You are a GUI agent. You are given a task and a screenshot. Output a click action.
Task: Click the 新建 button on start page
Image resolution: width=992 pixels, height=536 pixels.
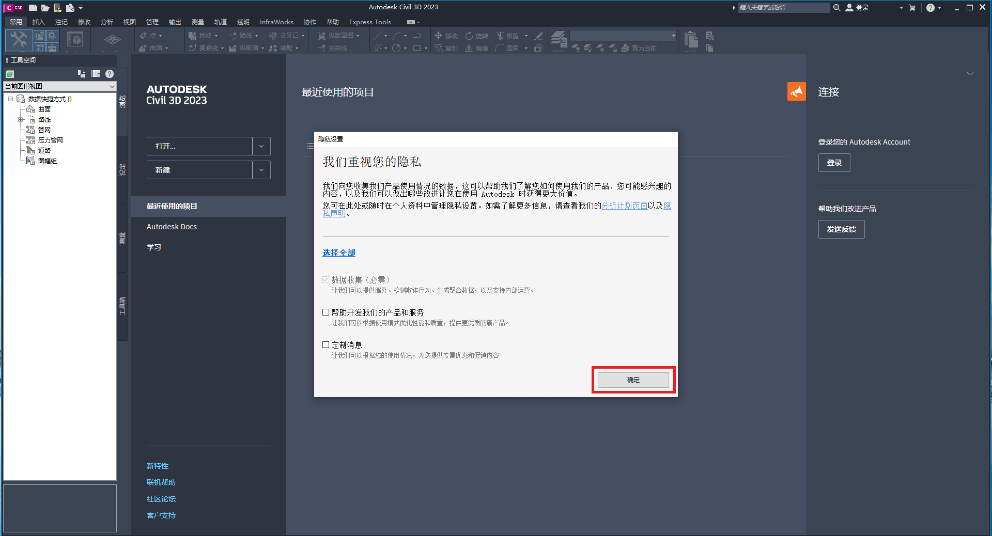pyautogui.click(x=199, y=170)
